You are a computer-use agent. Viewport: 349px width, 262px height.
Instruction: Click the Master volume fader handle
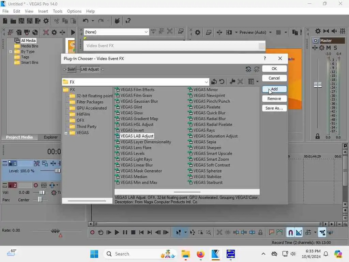[318, 85]
